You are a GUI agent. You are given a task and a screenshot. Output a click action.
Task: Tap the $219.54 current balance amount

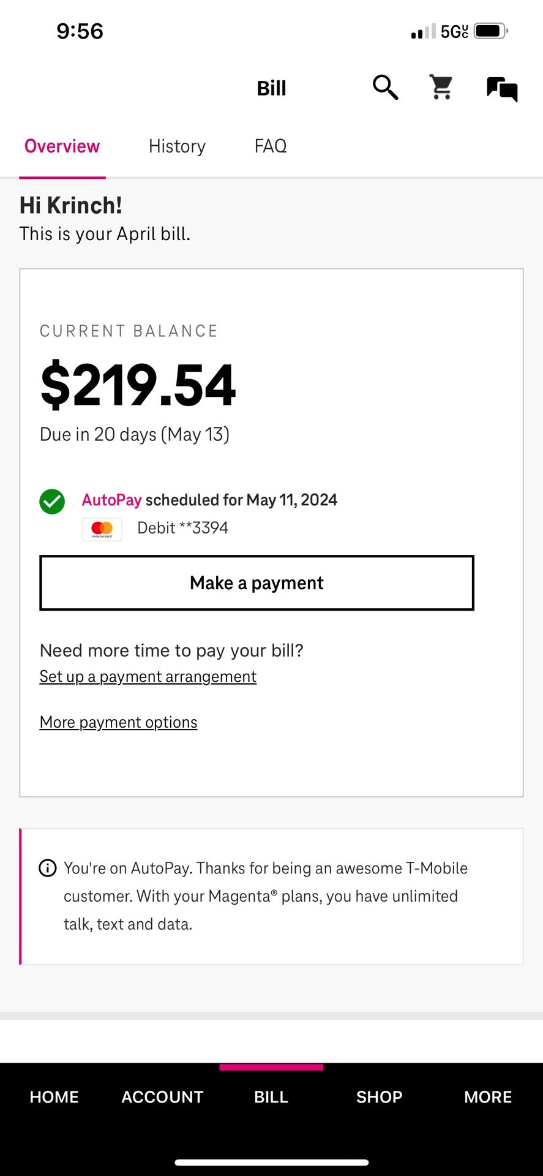click(138, 385)
